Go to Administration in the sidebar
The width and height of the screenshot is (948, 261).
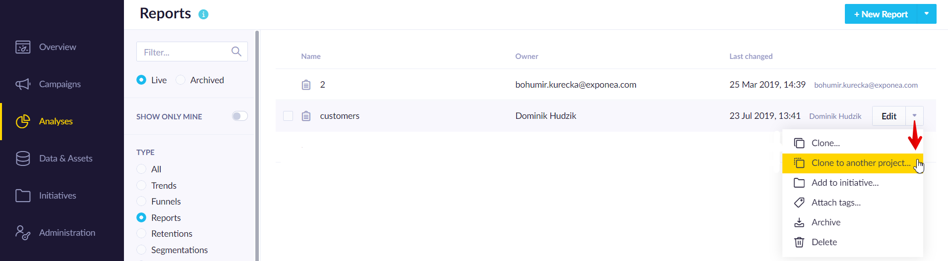click(x=67, y=233)
